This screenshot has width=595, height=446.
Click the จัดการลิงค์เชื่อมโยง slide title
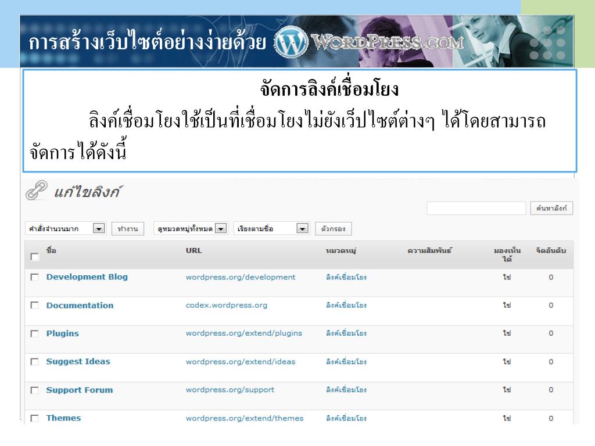coord(329,88)
